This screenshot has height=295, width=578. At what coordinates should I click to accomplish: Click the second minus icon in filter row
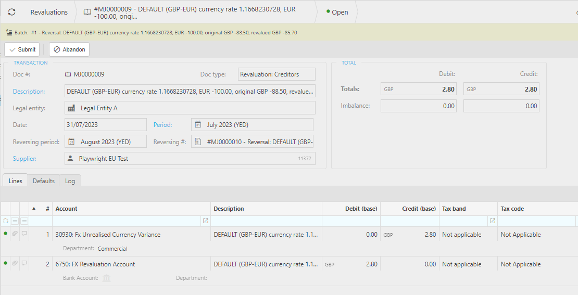point(24,221)
